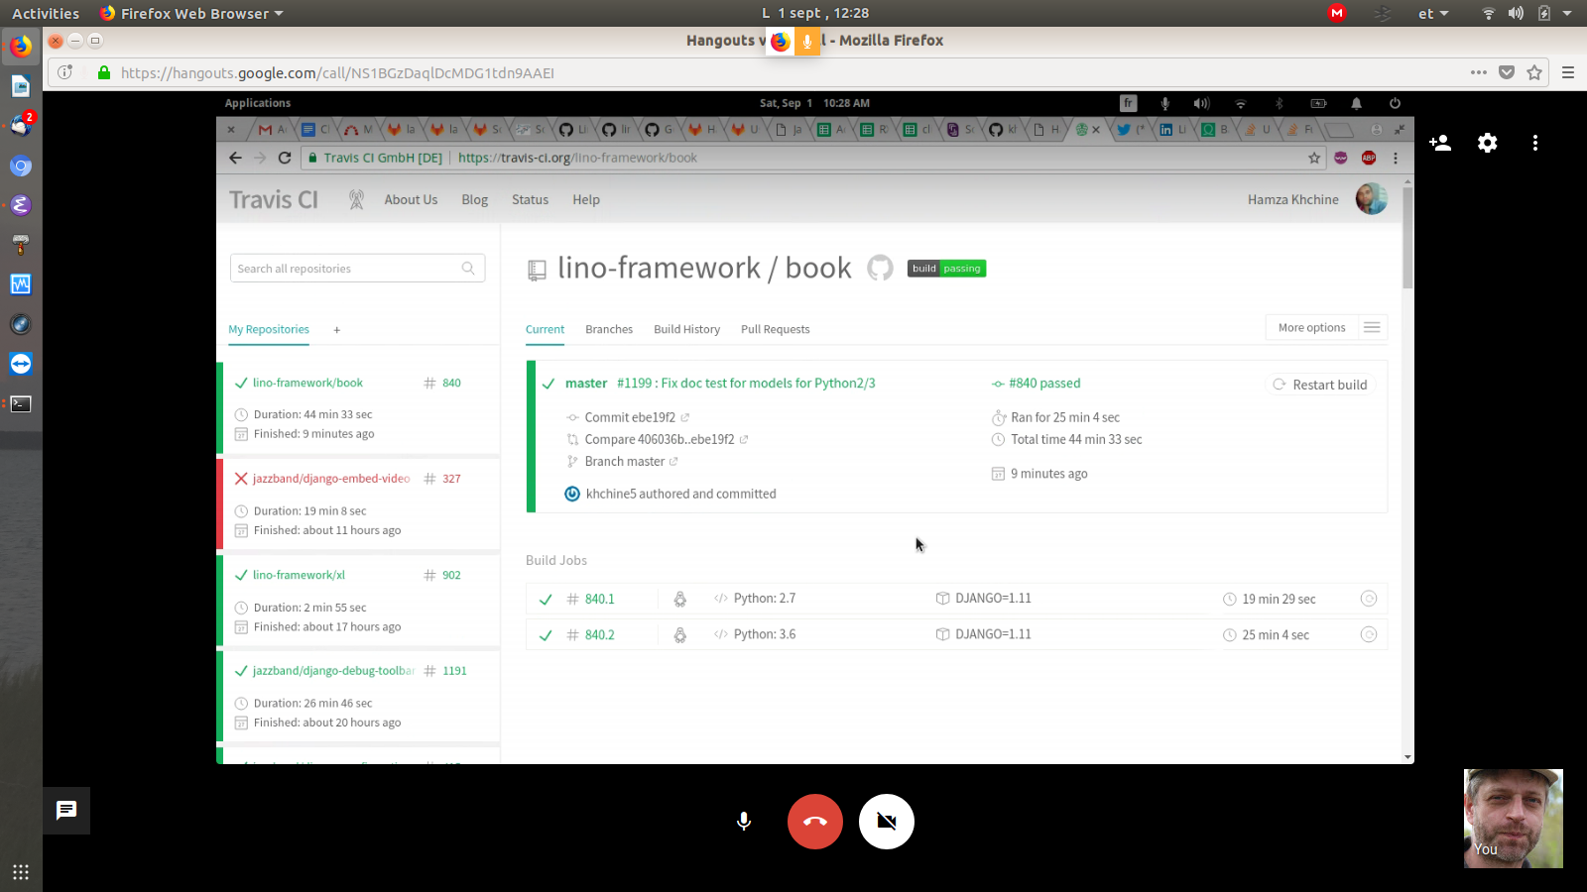The image size is (1587, 892).
Task: Open the lino-framework/book repository in sidebar
Action: tap(307, 383)
